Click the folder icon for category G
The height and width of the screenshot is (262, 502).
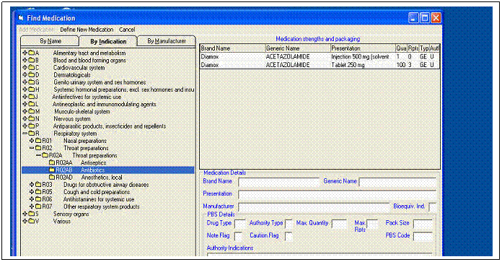point(32,82)
